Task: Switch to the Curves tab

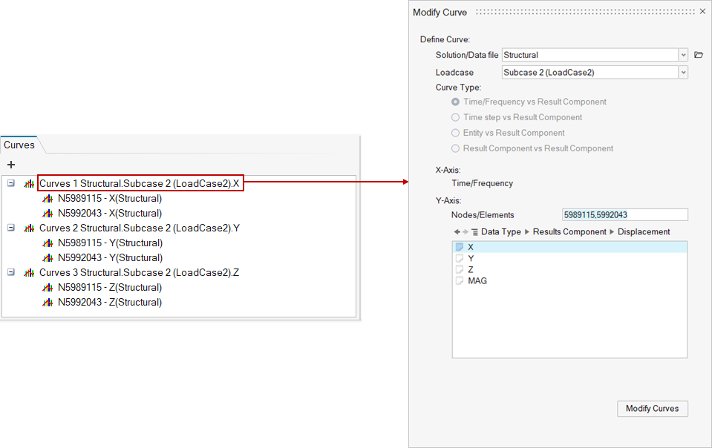Action: (x=19, y=145)
